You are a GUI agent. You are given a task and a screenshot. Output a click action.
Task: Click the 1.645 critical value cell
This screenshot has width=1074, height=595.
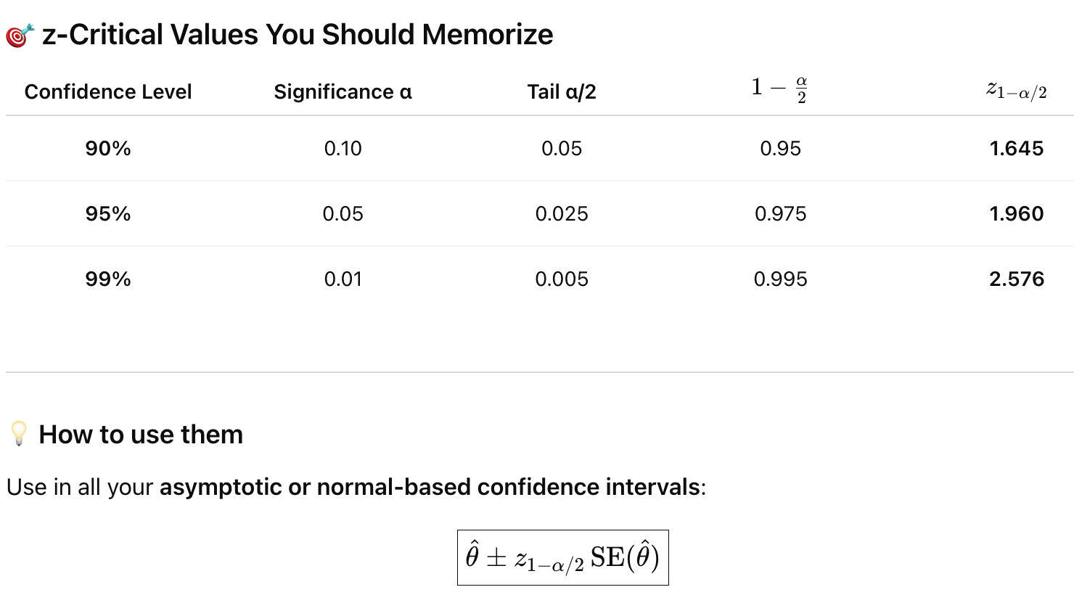click(1016, 149)
